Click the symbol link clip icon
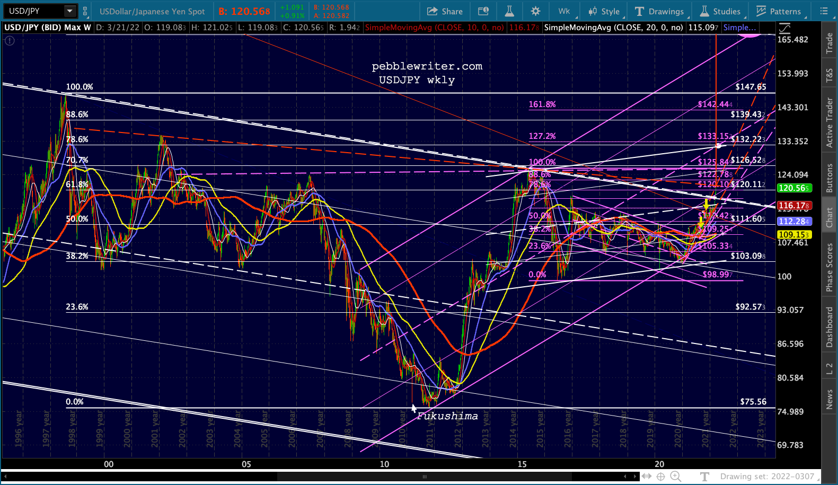 click(85, 11)
